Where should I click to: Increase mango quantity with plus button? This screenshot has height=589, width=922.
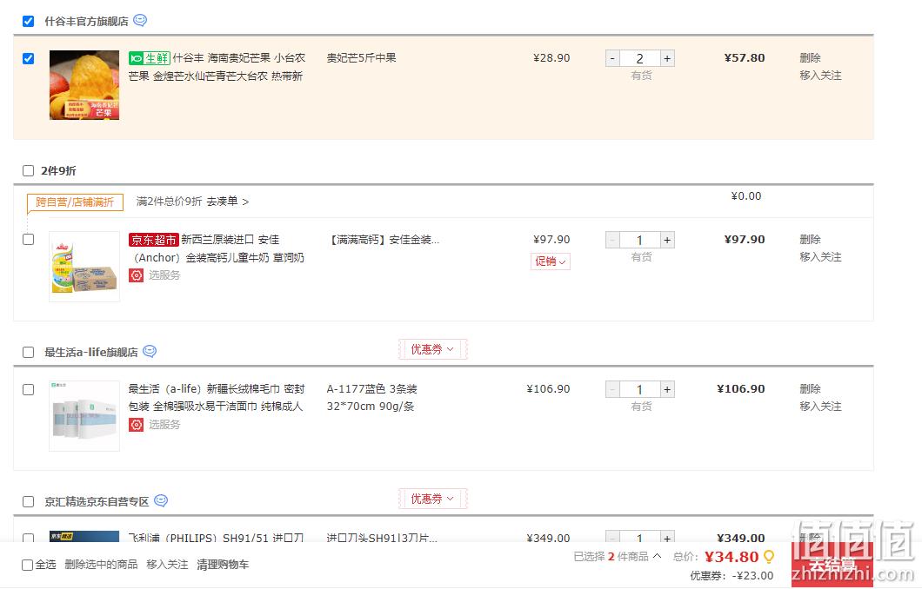[667, 58]
